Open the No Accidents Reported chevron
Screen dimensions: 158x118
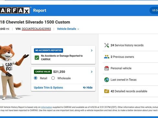[92, 50]
